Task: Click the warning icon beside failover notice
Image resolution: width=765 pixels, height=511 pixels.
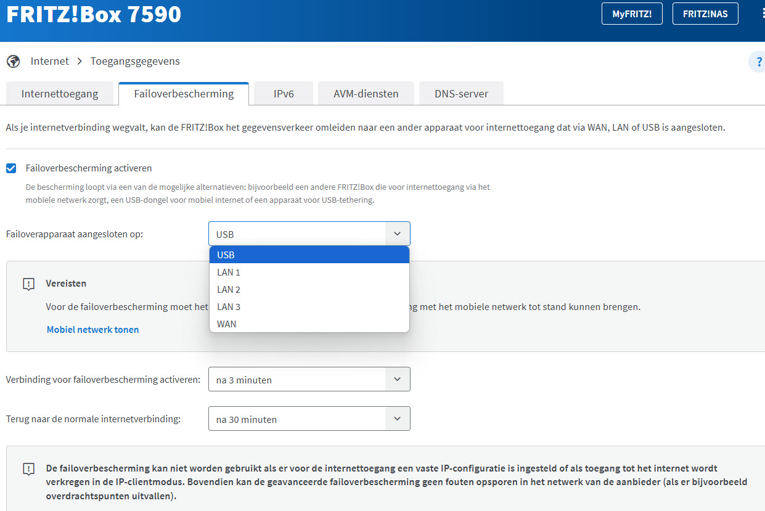Action: [28, 469]
